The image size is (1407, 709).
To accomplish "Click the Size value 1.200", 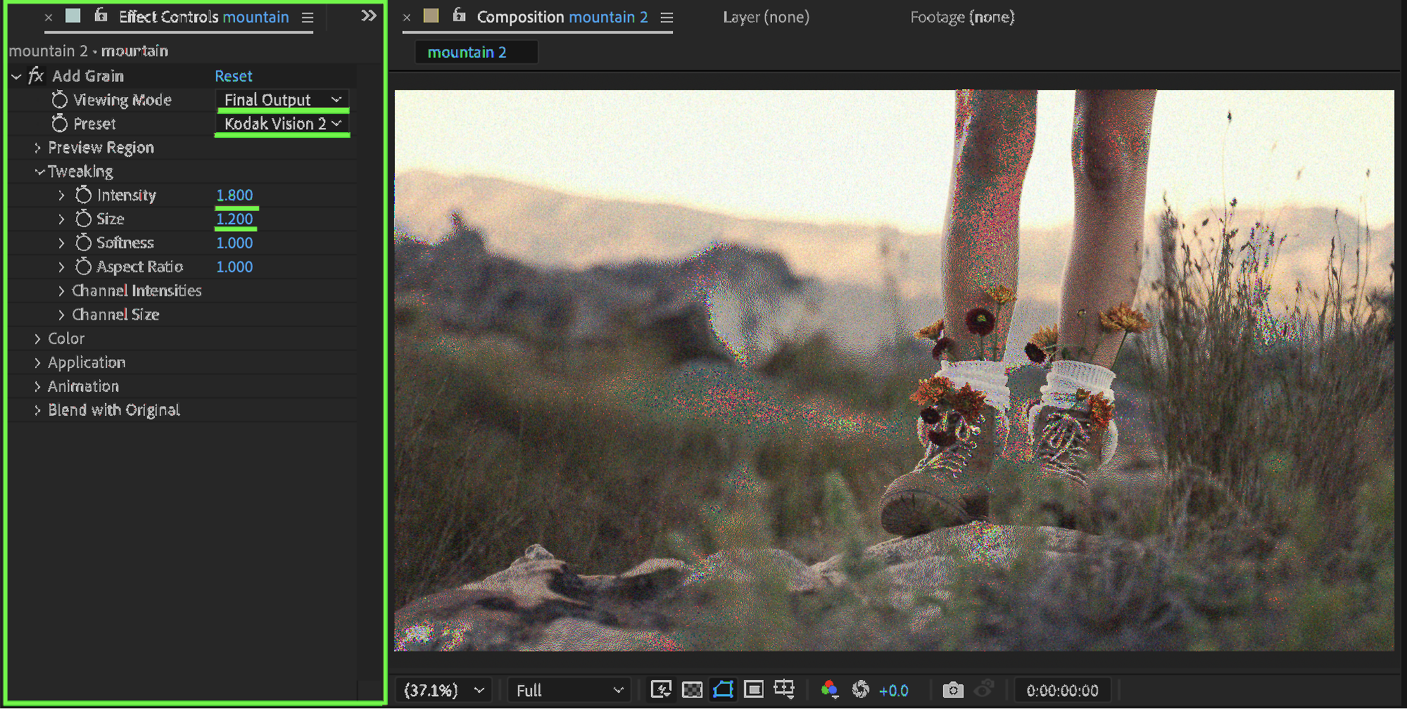I will 234,219.
